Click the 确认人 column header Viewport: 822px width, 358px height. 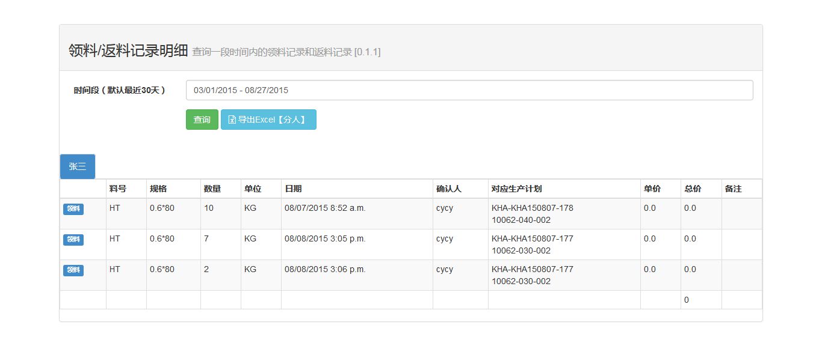(448, 189)
